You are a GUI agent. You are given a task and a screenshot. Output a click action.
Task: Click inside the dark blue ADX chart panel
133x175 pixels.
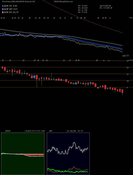tap(68, 154)
